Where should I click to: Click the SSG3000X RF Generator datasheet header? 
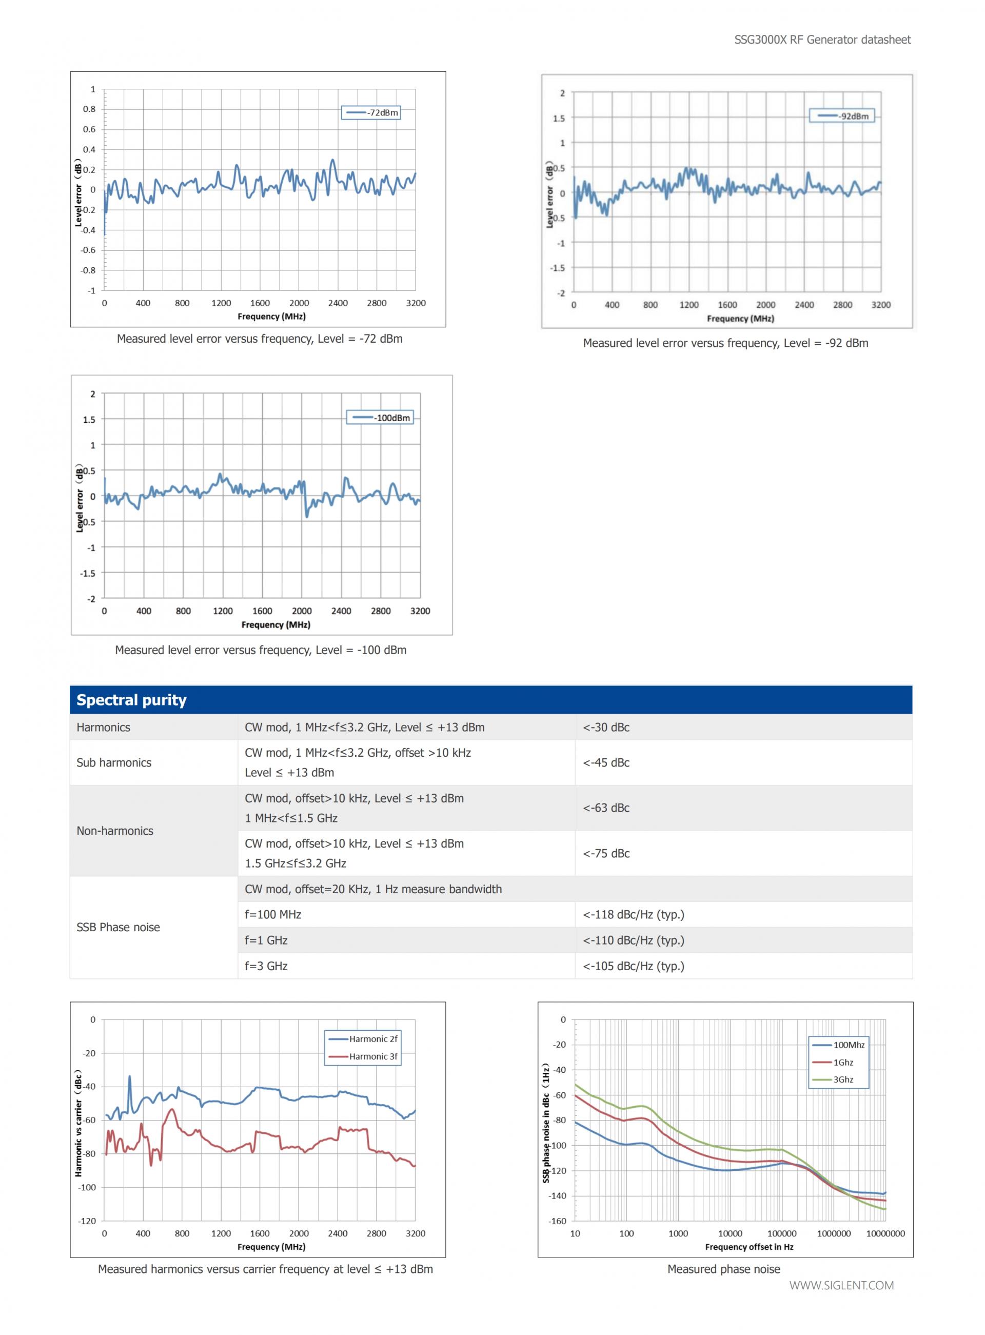coord(822,40)
